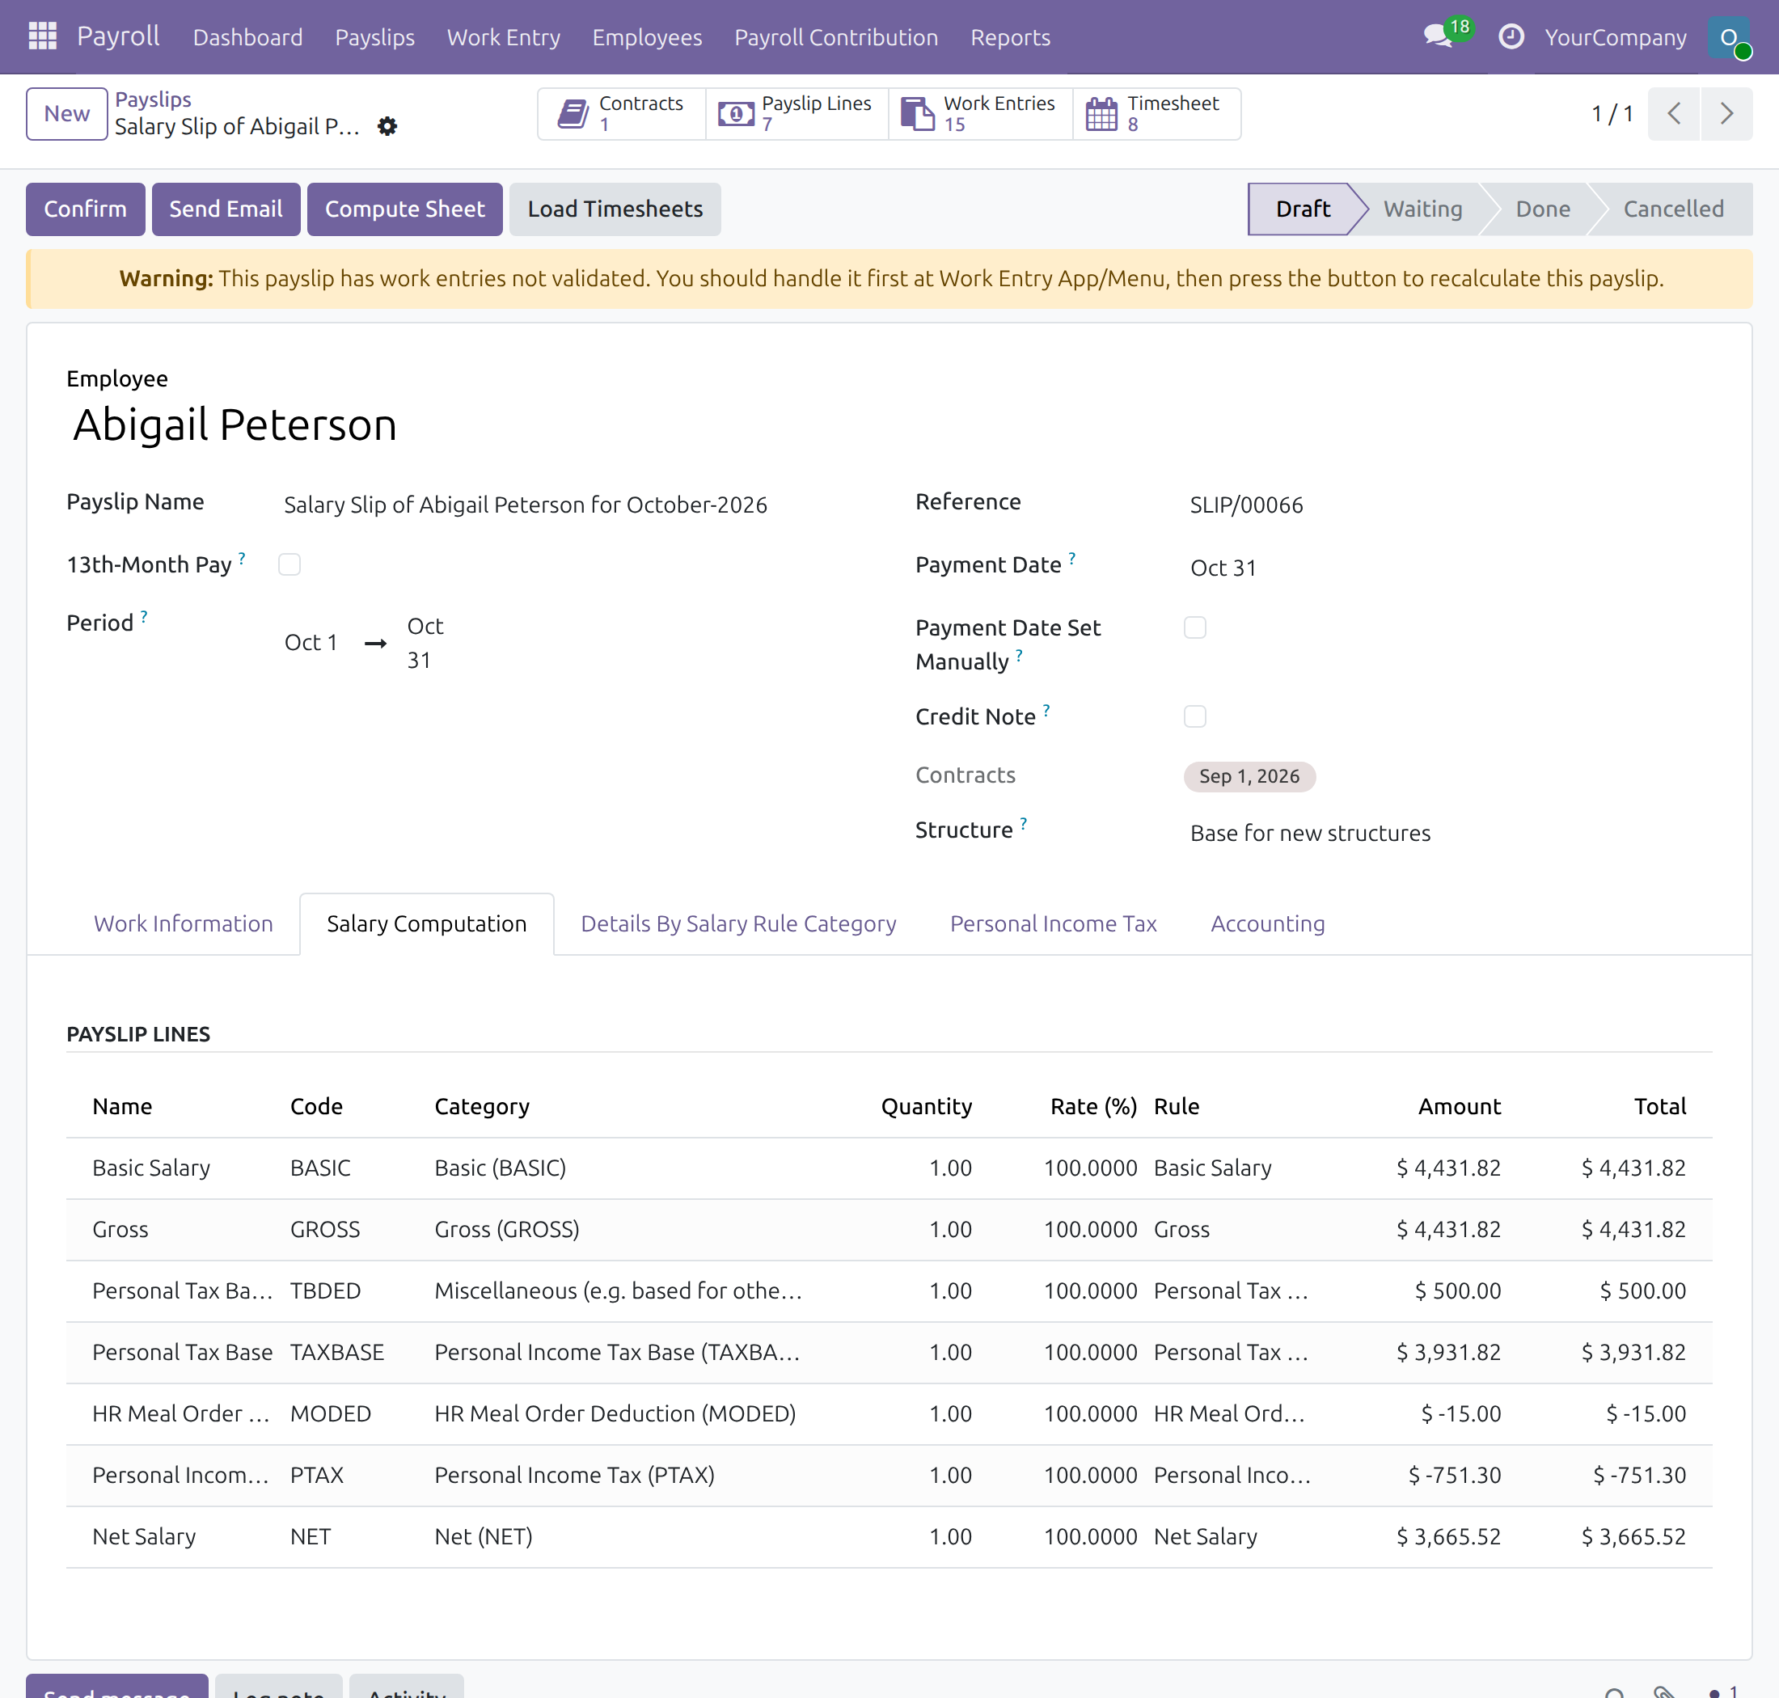This screenshot has width=1779, height=1698.
Task: Open the Work Information tab
Action: pyautogui.click(x=184, y=923)
